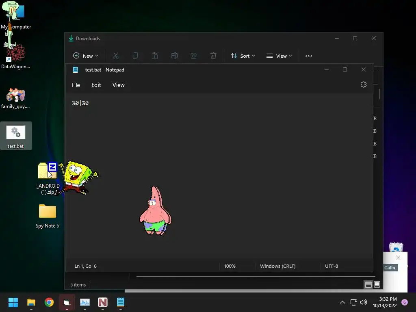Image resolution: width=416 pixels, height=312 pixels.
Task: Click the Delete trash icon in Downloads toolbar
Action: [213, 56]
